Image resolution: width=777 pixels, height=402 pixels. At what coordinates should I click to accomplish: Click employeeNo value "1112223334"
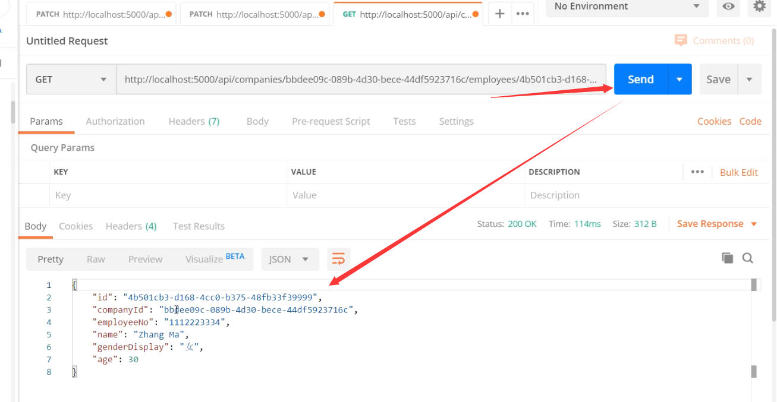(195, 322)
